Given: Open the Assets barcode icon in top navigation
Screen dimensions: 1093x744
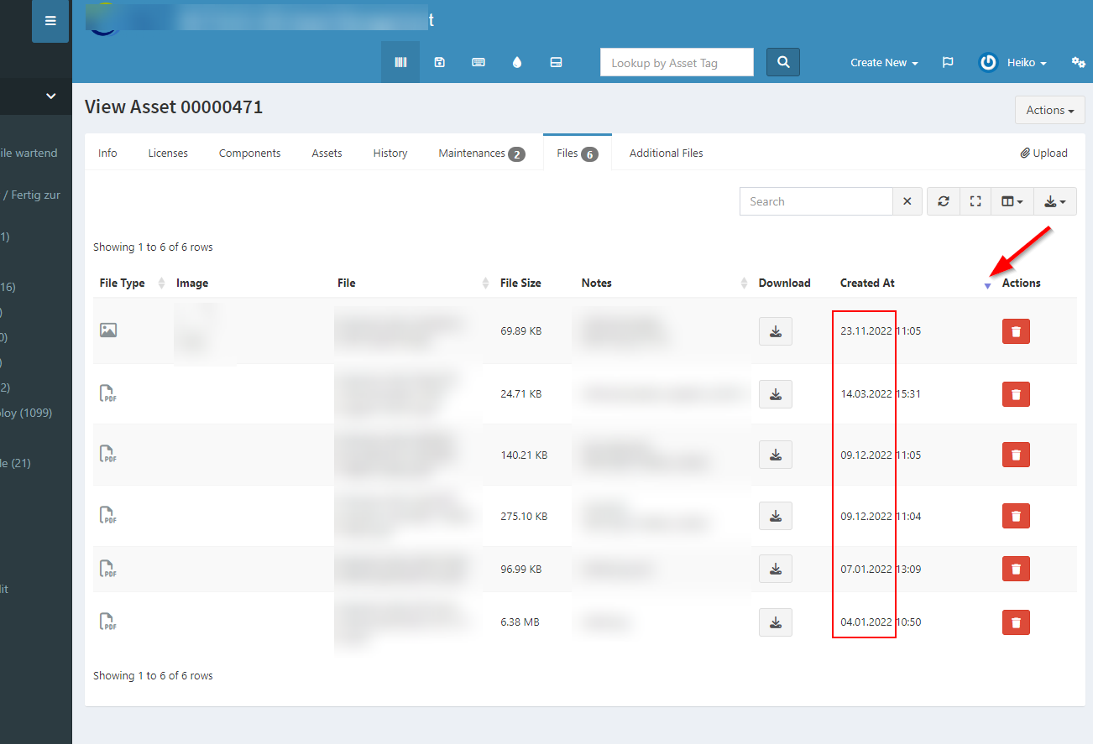Looking at the screenshot, I should (400, 61).
